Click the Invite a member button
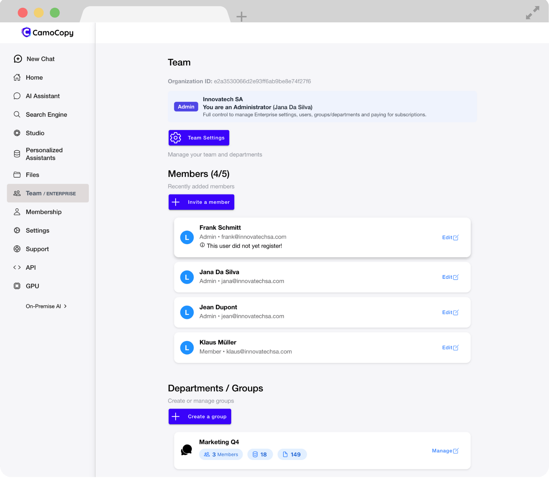549x483 pixels. [x=201, y=202]
